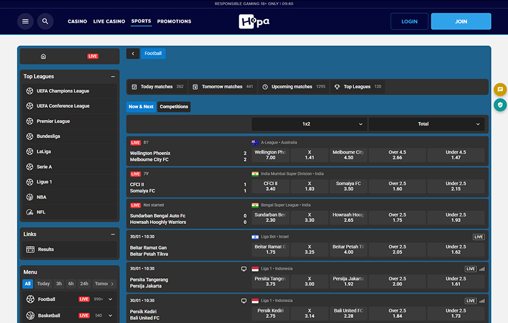Click the back arrow beside Football
This screenshot has width=508, height=323.
[x=133, y=54]
